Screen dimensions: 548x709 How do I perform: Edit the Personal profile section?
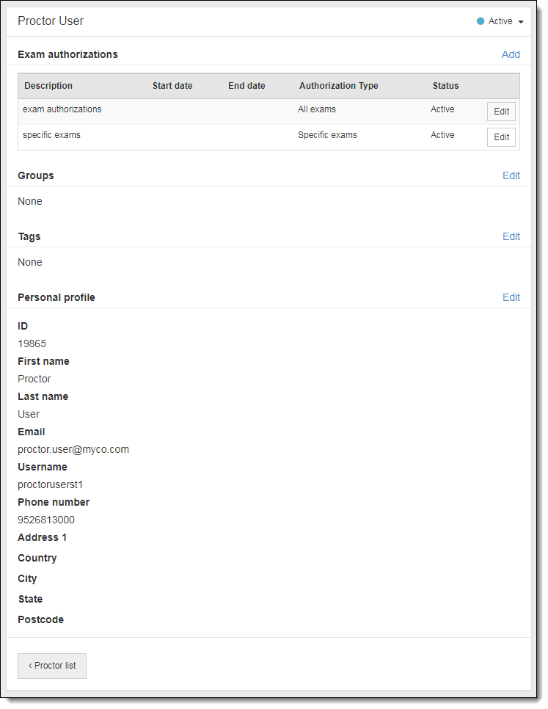[x=511, y=297]
